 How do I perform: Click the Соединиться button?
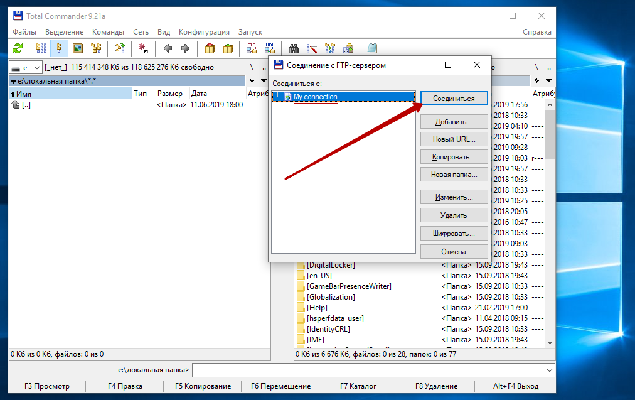pyautogui.click(x=454, y=99)
